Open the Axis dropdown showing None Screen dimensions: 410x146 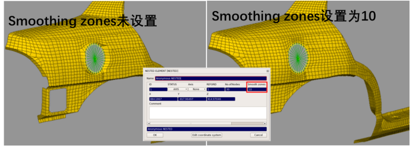click(197, 89)
